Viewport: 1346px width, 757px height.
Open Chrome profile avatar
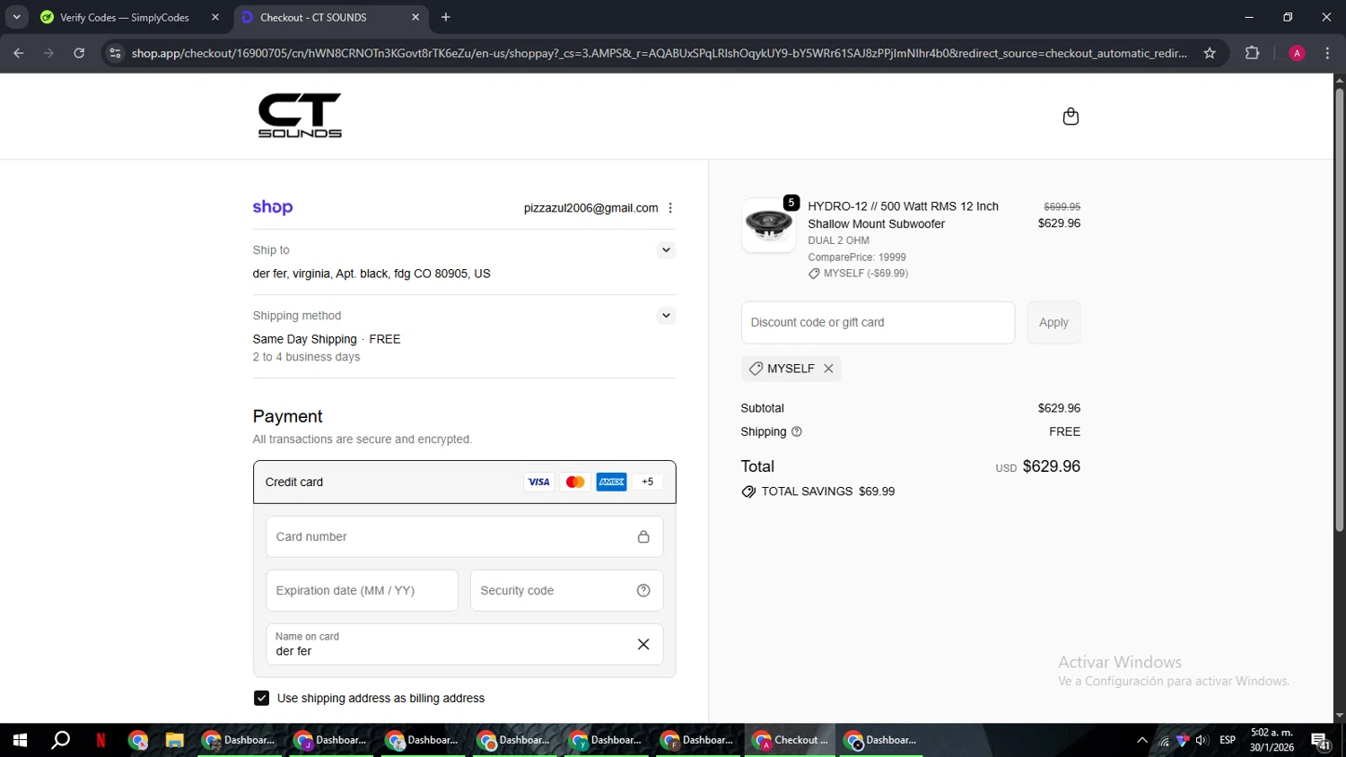click(1297, 53)
